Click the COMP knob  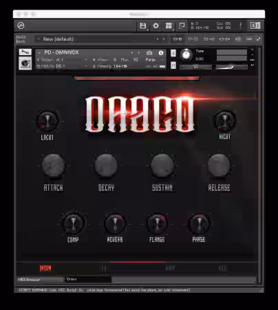click(73, 224)
